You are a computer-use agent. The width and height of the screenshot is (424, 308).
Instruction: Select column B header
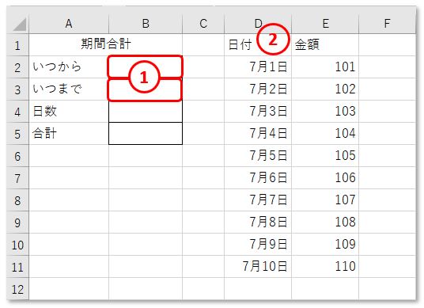coord(146,24)
